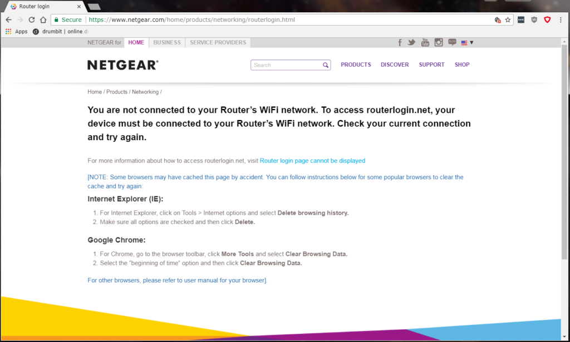
Task: Expand the US flag country selector
Action: [467, 43]
